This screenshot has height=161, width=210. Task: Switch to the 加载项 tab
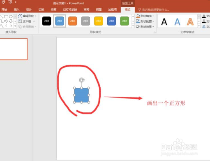click(x=113, y=9)
